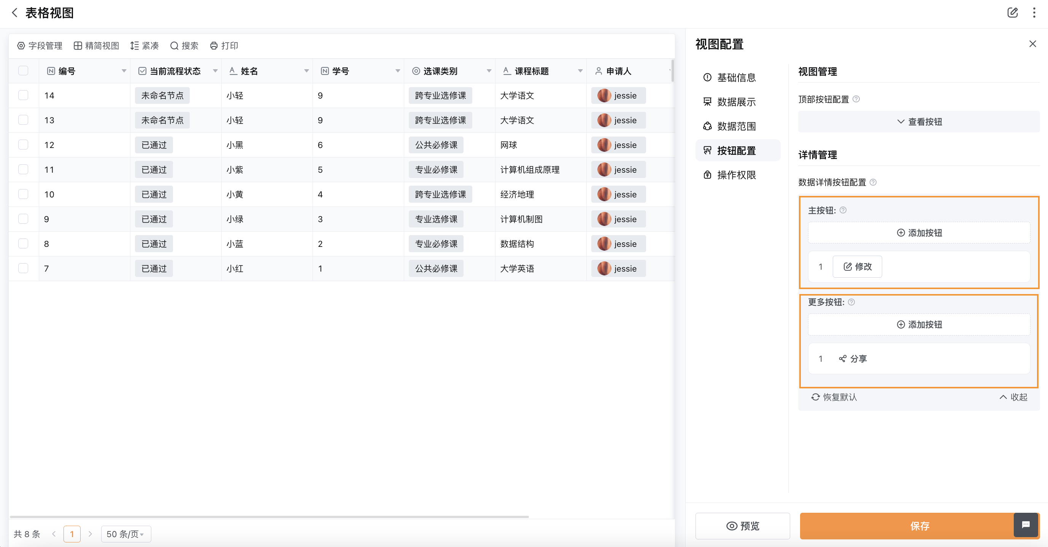1048x547 pixels.
Task: Click the table horizontal scrollbar
Action: [269, 517]
